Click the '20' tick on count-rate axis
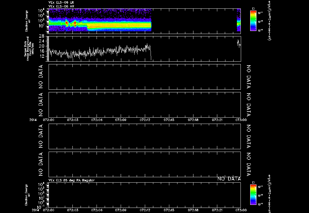The image size is (309, 213). pyautogui.click(x=42, y=46)
